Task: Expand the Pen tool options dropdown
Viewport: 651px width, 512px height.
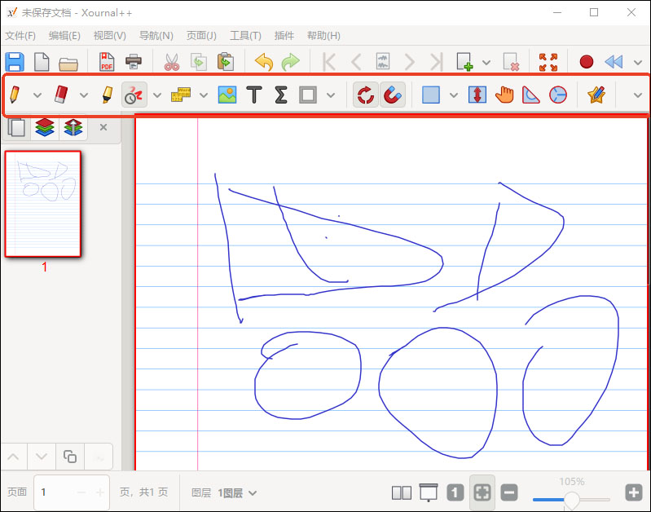Action: pos(37,95)
